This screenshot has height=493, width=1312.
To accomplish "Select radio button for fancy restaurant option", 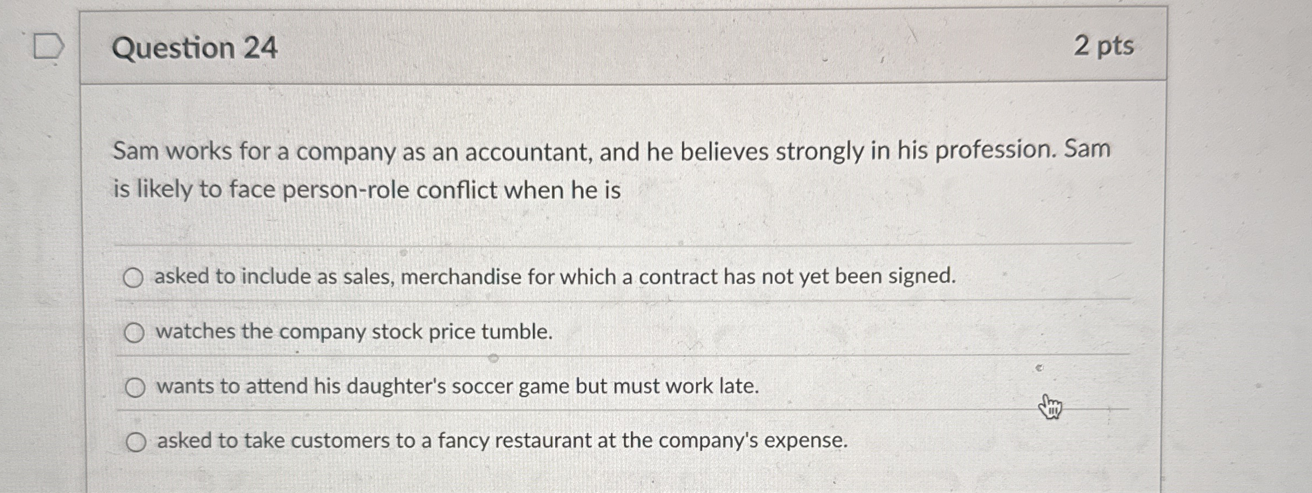I will point(137,443).
